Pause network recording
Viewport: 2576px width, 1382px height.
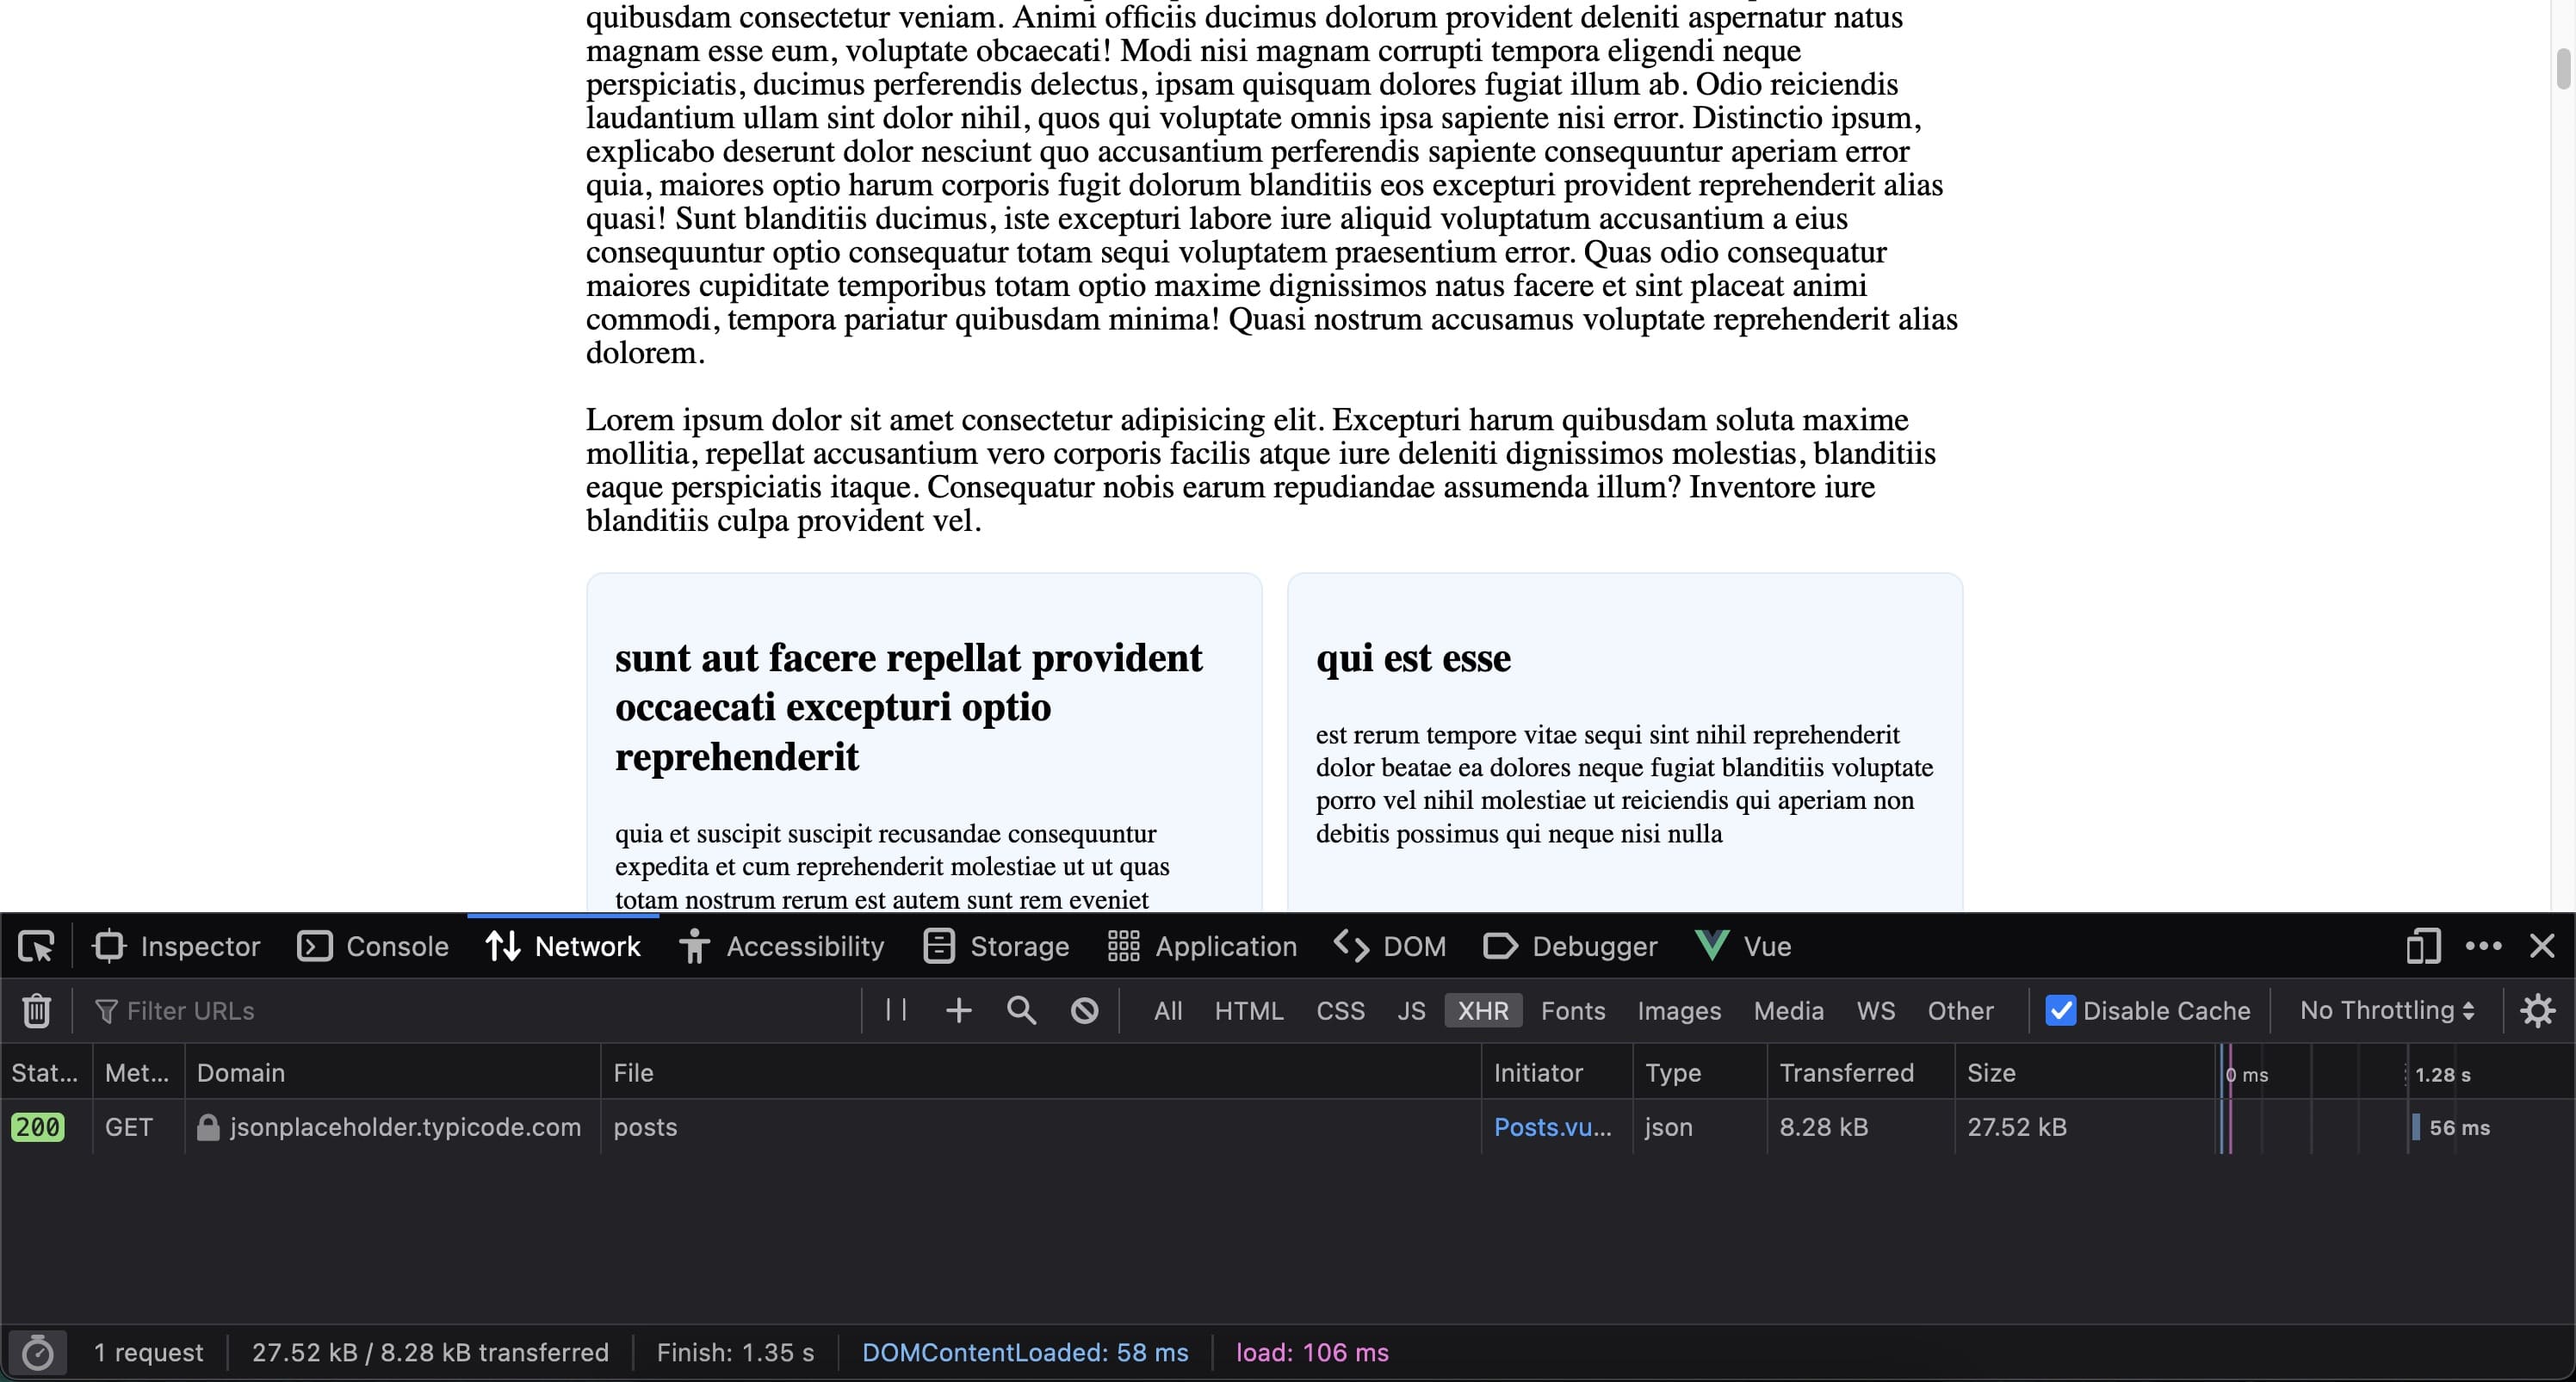[896, 1009]
